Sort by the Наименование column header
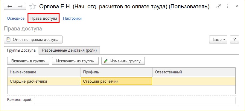This screenshot has width=245, height=111. (x=44, y=72)
